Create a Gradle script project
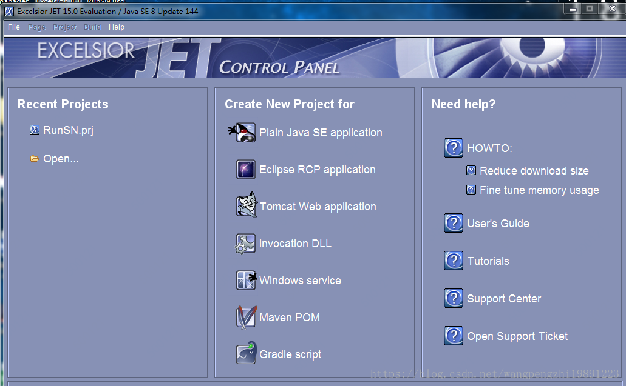 pos(290,354)
